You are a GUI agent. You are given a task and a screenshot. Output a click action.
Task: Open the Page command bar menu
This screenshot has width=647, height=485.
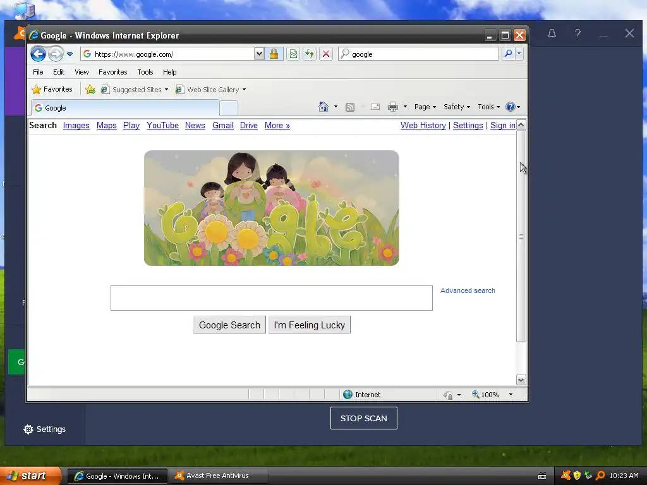(x=425, y=107)
